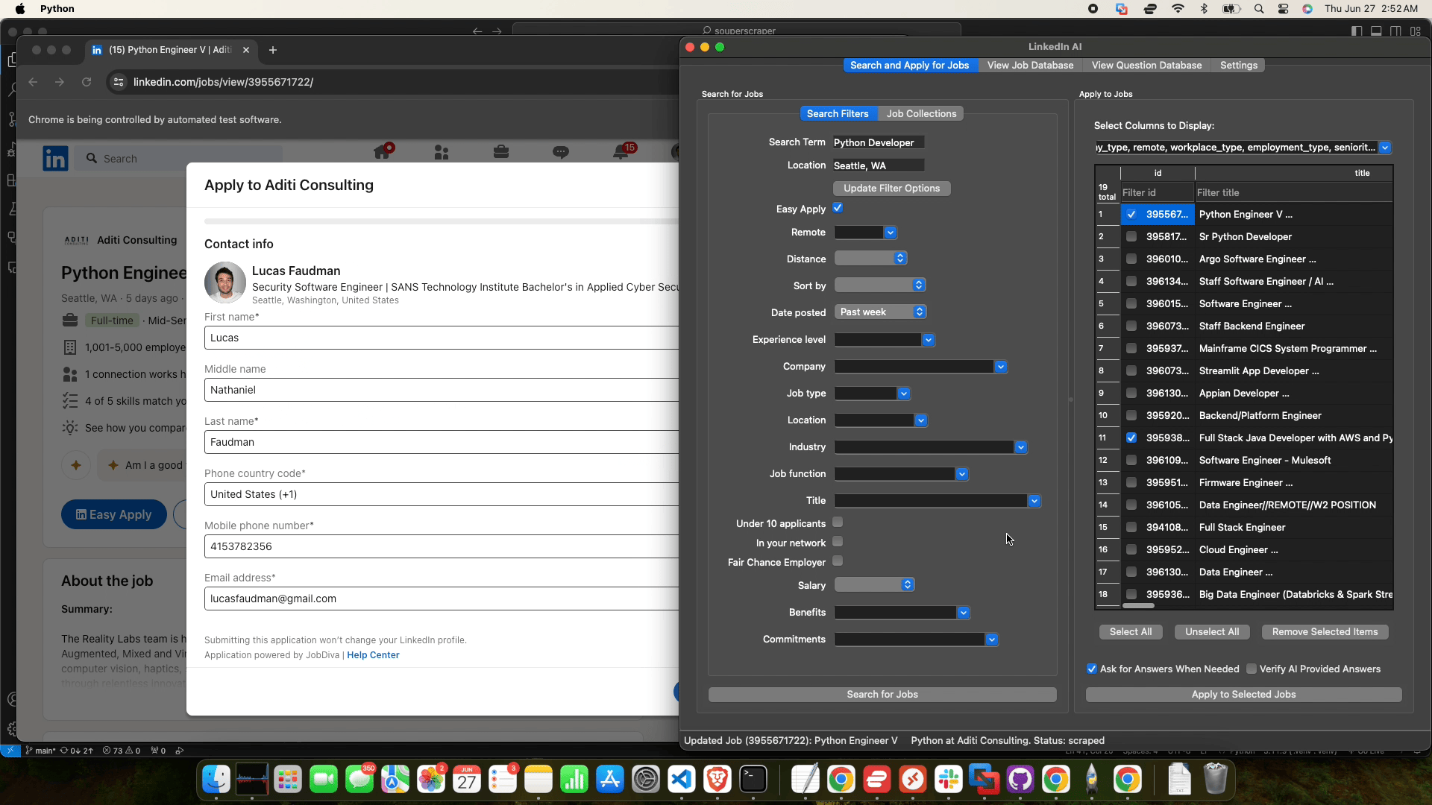
Task: Click the LinkedIn logo icon
Action: (x=55, y=158)
